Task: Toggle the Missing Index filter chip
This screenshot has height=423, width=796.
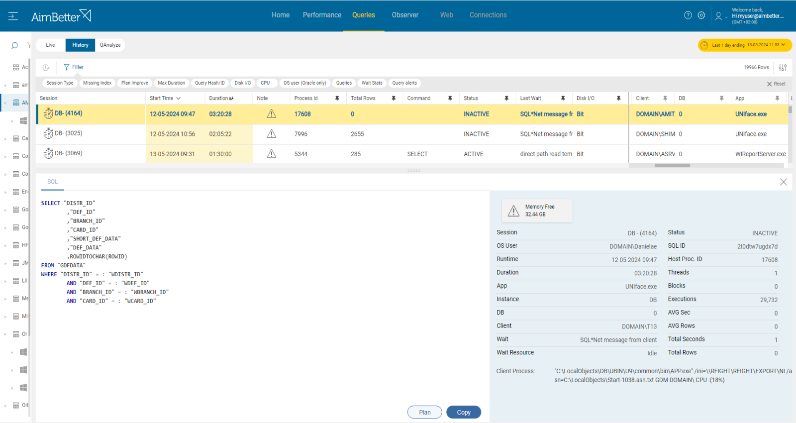Action: [x=98, y=83]
